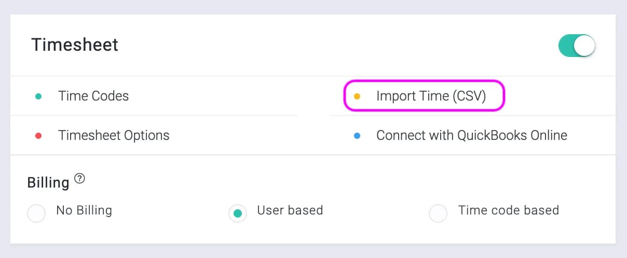Click the No Billing label text
The image size is (627, 258).
pos(84,210)
